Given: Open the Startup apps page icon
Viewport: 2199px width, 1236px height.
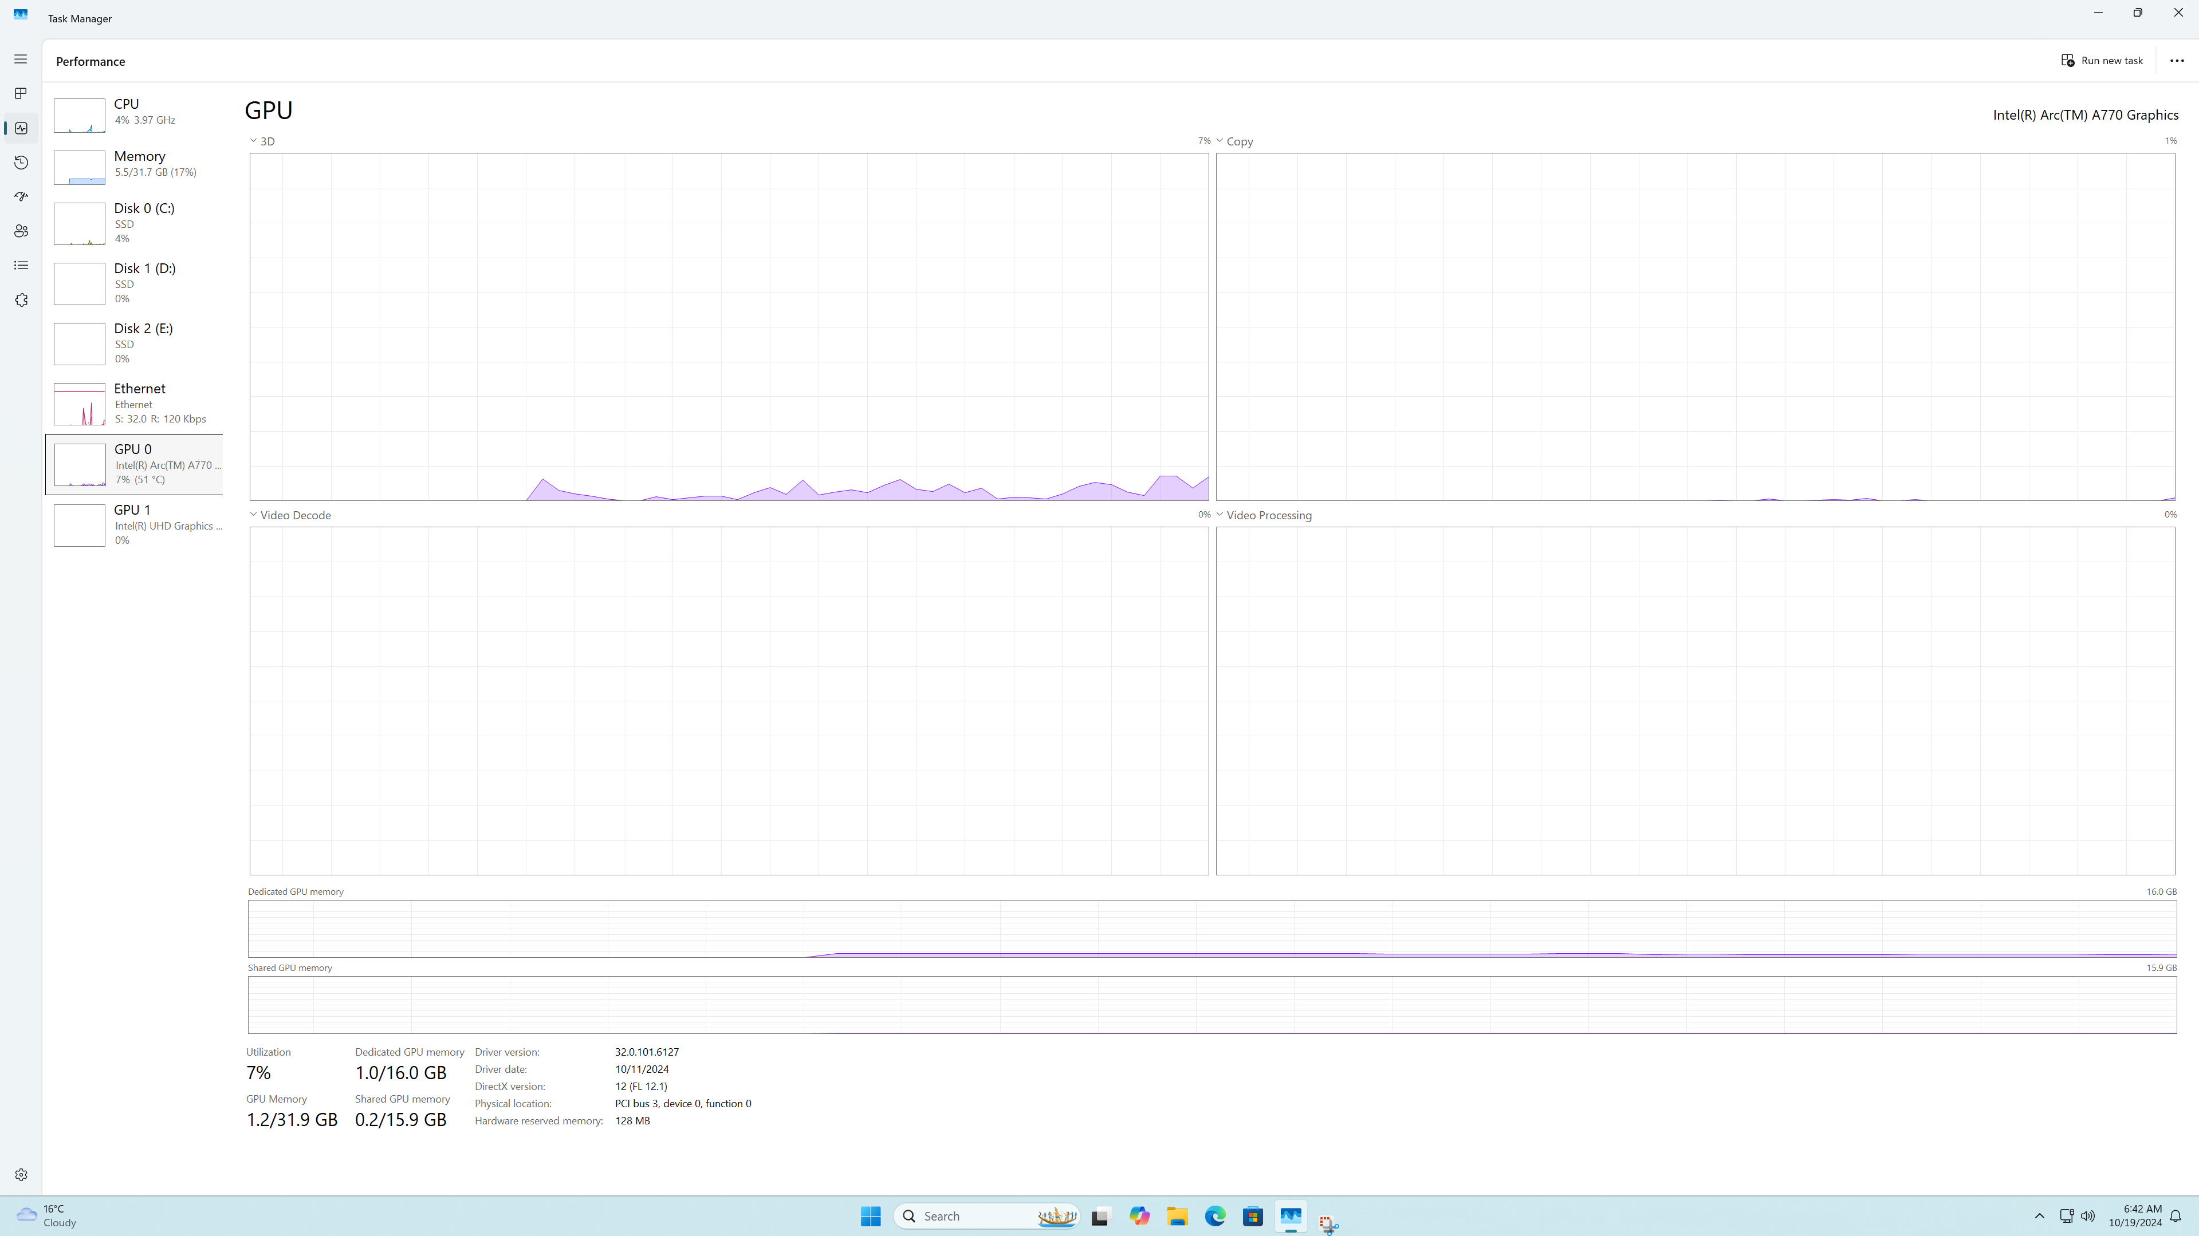Looking at the screenshot, I should point(21,196).
